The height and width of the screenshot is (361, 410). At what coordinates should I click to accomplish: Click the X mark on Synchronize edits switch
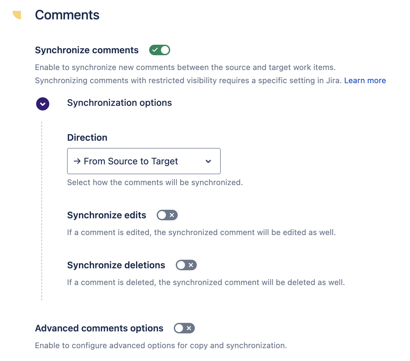point(172,215)
